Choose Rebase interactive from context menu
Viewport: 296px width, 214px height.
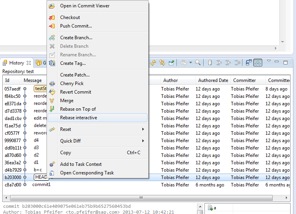click(x=78, y=118)
